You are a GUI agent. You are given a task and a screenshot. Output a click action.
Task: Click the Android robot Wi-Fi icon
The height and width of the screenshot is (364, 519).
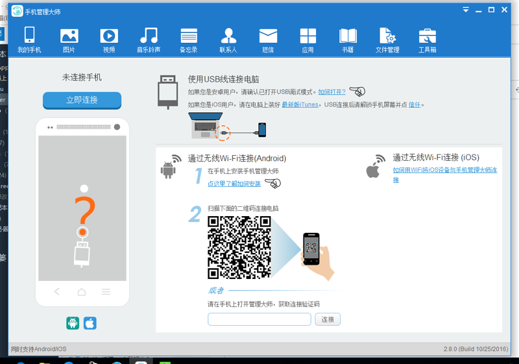171,167
